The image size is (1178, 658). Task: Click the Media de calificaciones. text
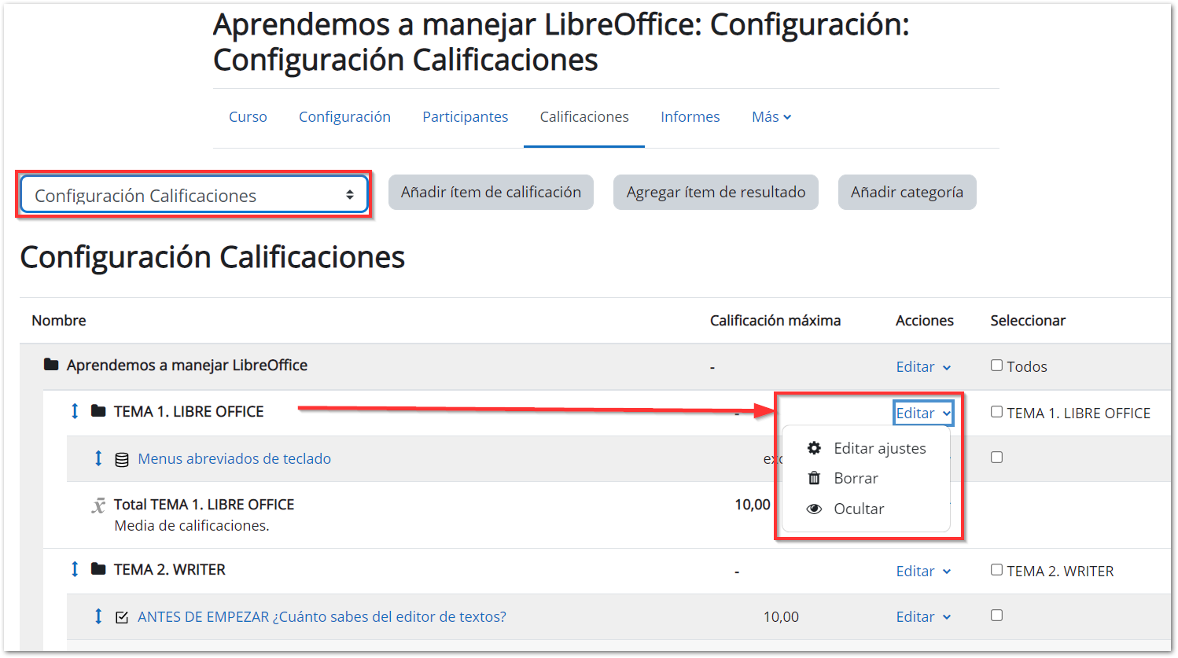(192, 525)
